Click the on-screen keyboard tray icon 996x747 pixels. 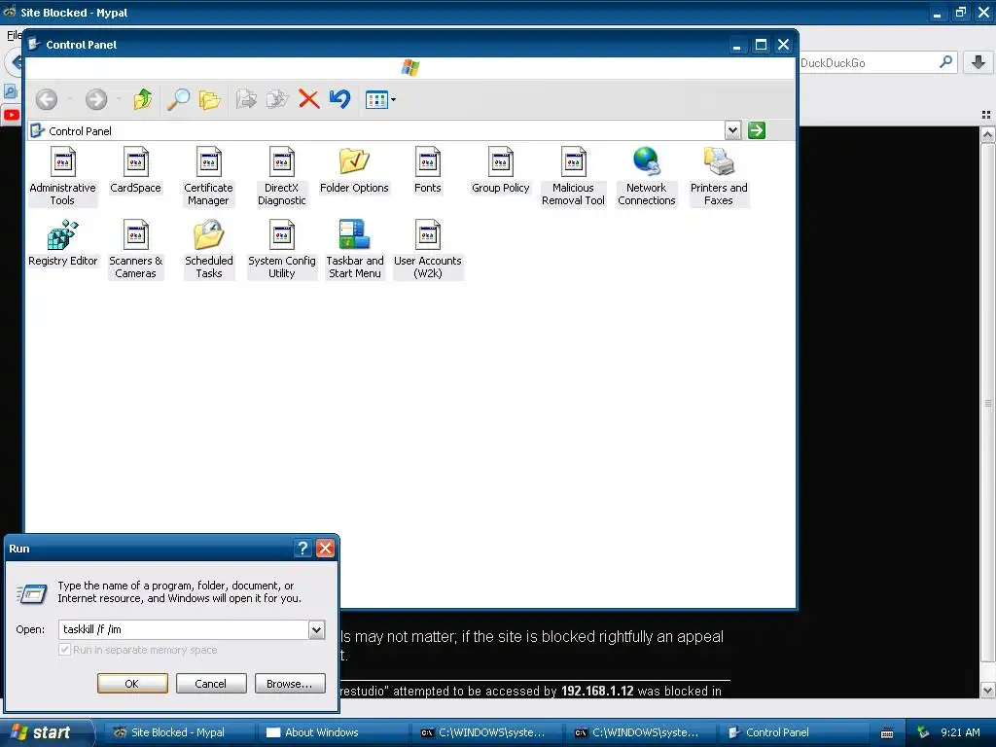pos(887,733)
